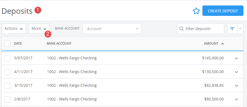Open the blue filter options icon
Viewport: 247px width, 107px height.
[x=232, y=29]
